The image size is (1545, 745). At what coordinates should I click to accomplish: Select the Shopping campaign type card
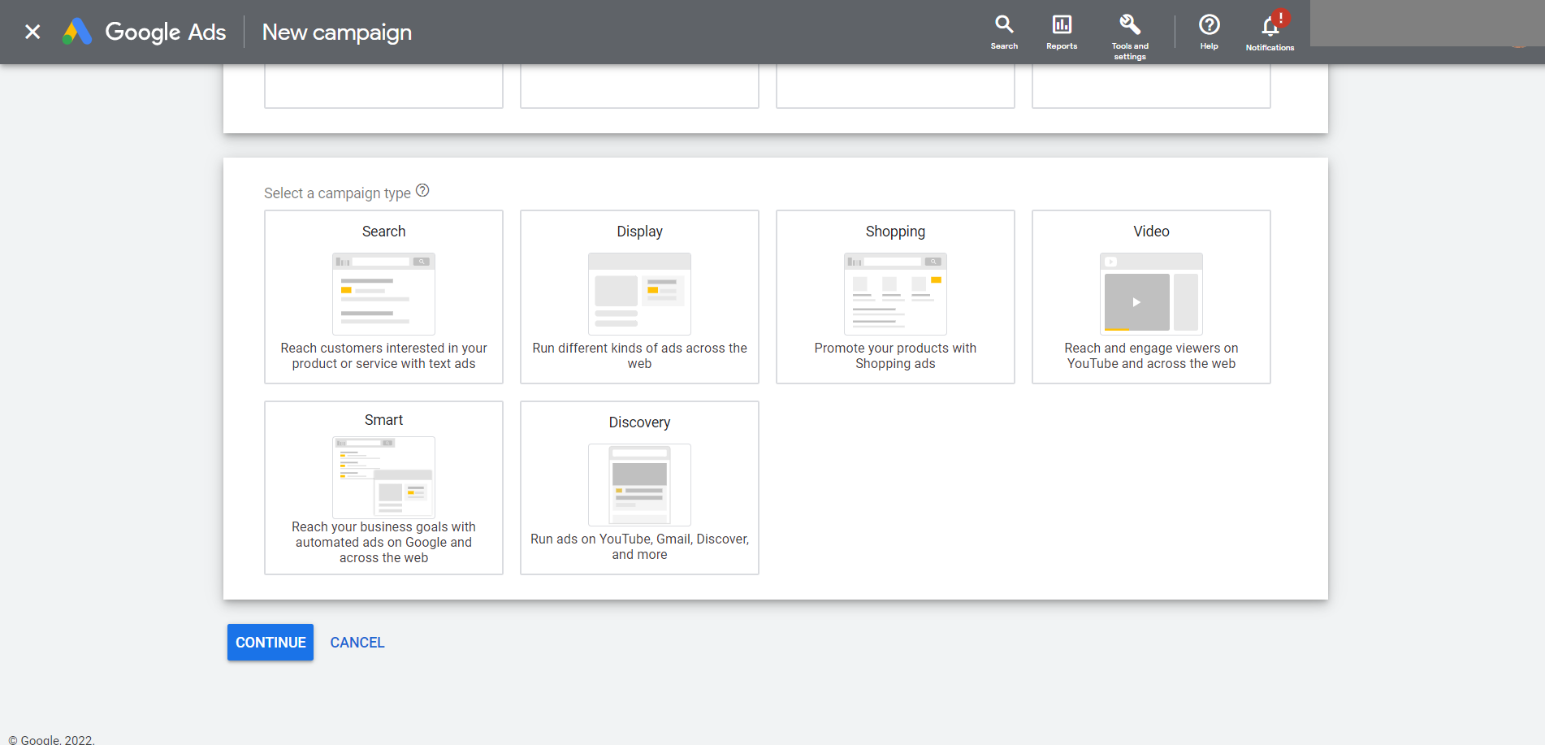(895, 297)
